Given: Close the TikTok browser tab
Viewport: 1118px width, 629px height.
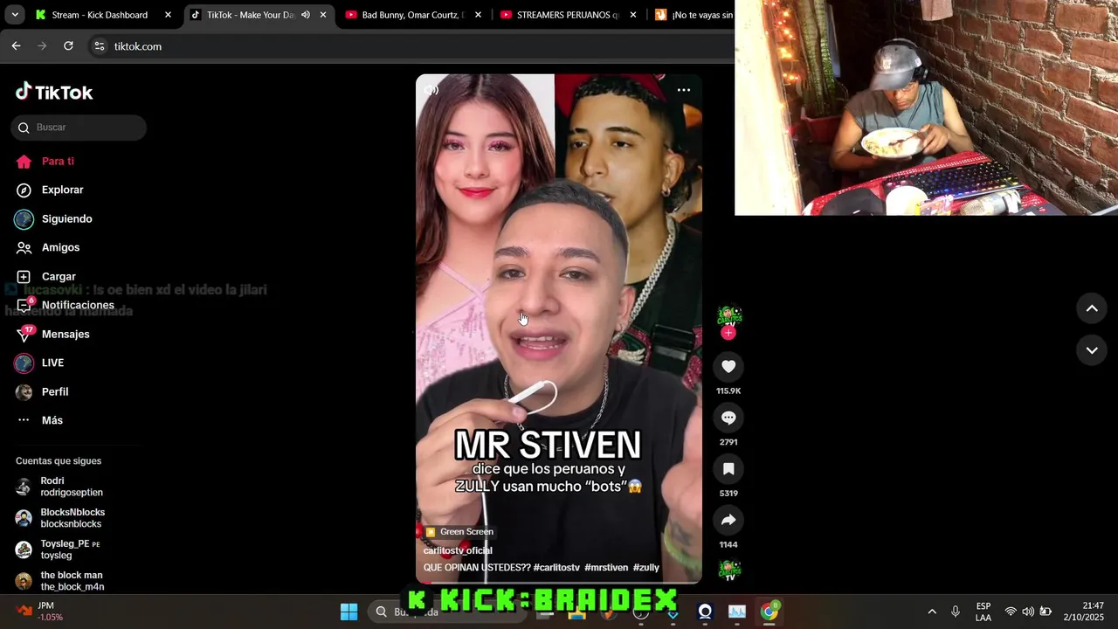Looking at the screenshot, I should click(323, 15).
